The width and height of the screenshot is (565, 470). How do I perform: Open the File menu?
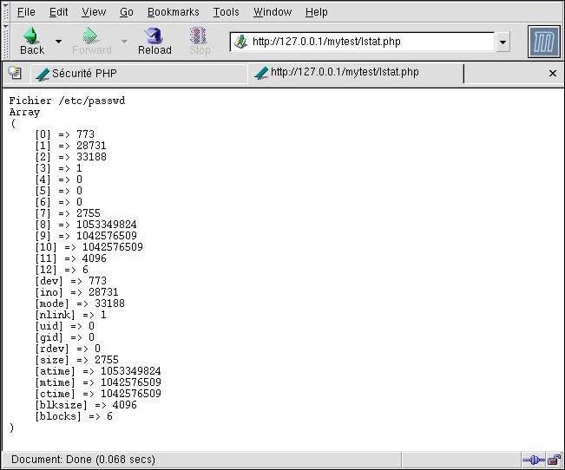tap(26, 12)
